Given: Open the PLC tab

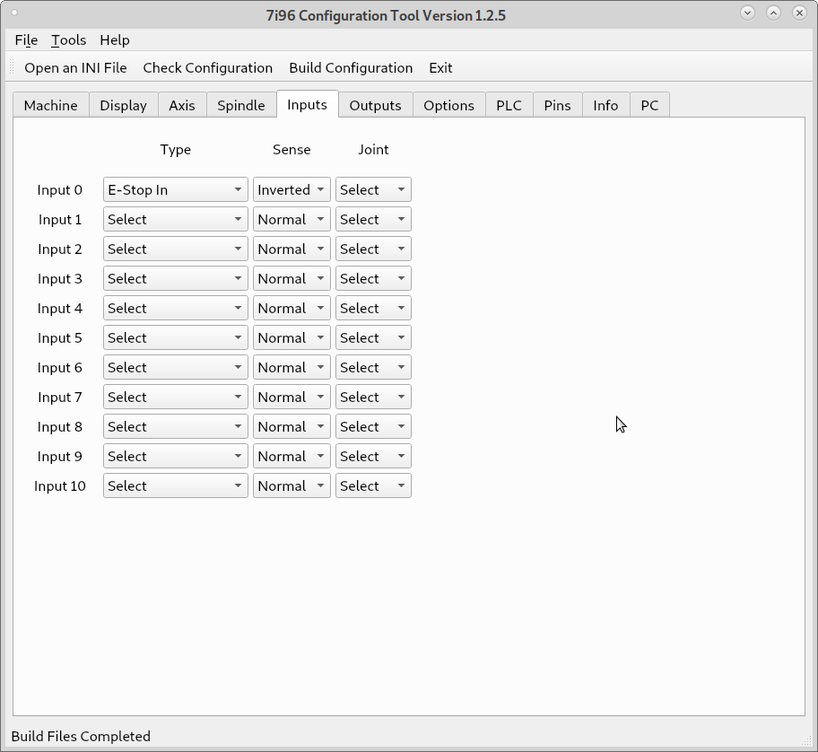Looking at the screenshot, I should click(509, 105).
